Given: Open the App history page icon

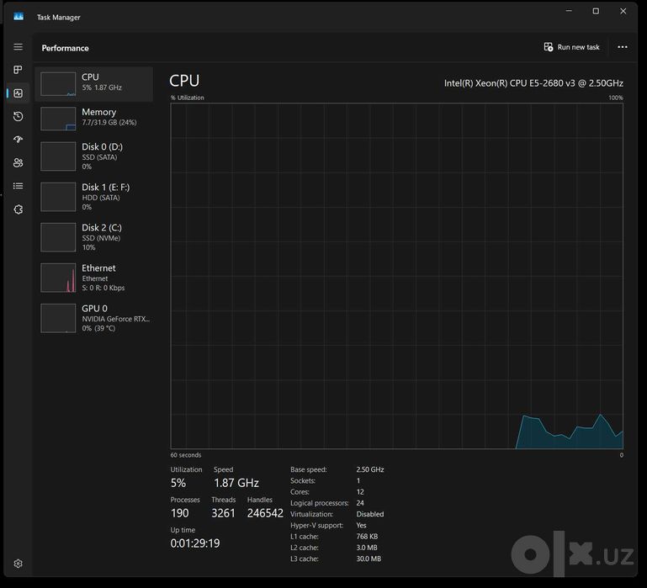Looking at the screenshot, I should tap(19, 116).
